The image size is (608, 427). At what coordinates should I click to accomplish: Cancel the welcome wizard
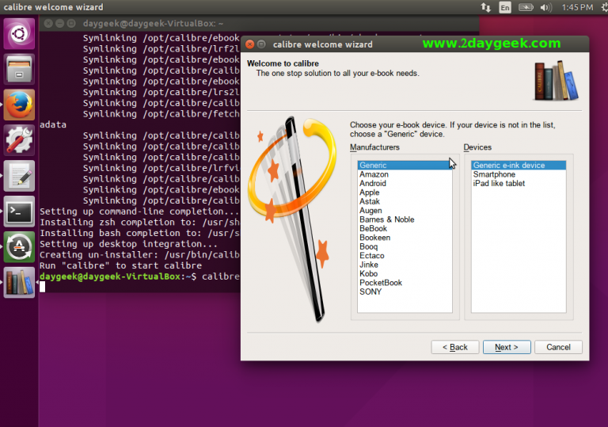[x=558, y=347]
